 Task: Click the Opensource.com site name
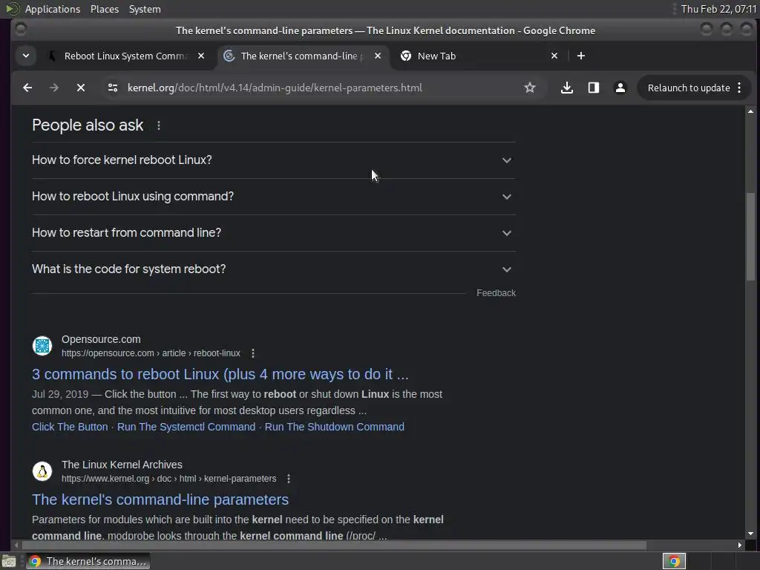(x=101, y=339)
